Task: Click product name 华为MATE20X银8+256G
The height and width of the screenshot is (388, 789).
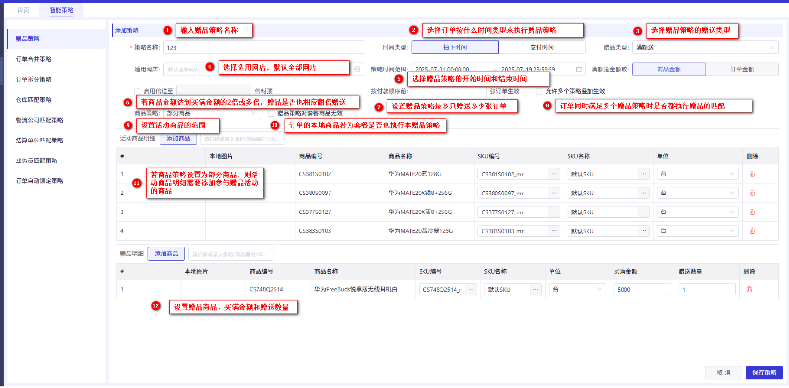Action: click(x=420, y=193)
